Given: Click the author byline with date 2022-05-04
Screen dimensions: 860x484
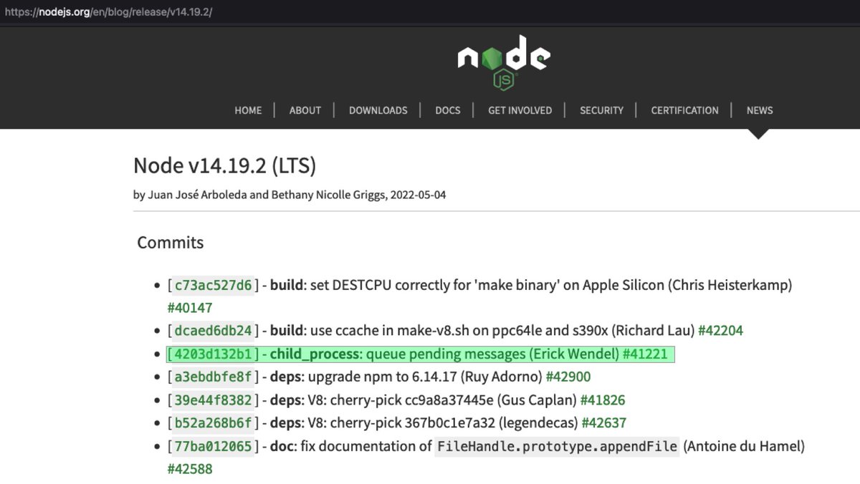Looking at the screenshot, I should (x=290, y=195).
